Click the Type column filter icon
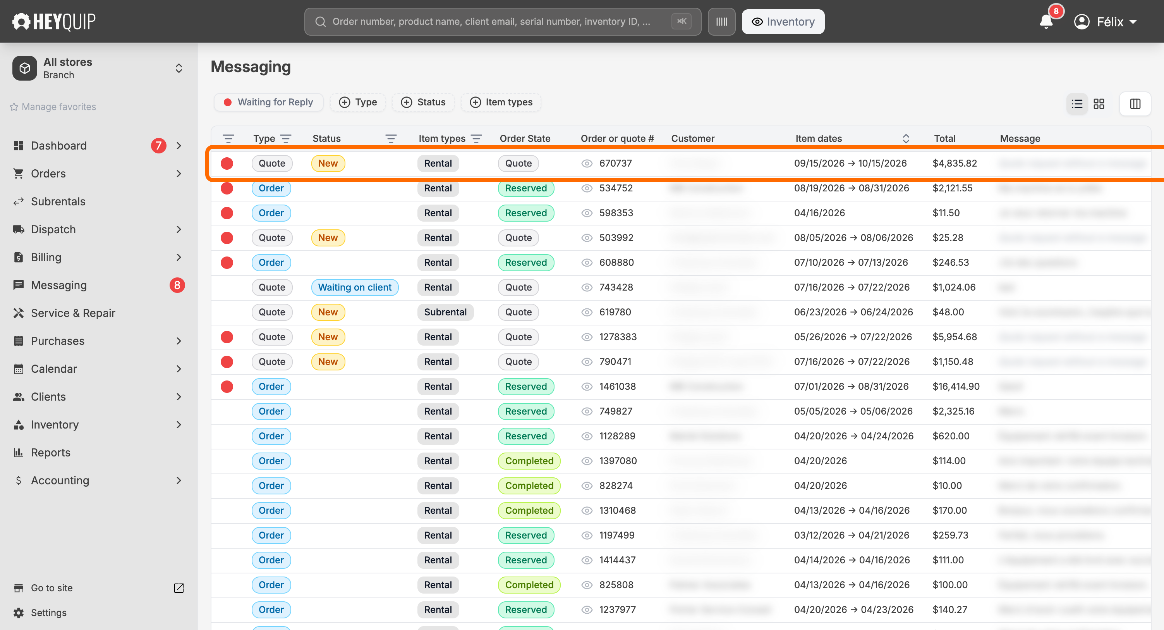Viewport: 1164px width, 630px height. pos(285,138)
